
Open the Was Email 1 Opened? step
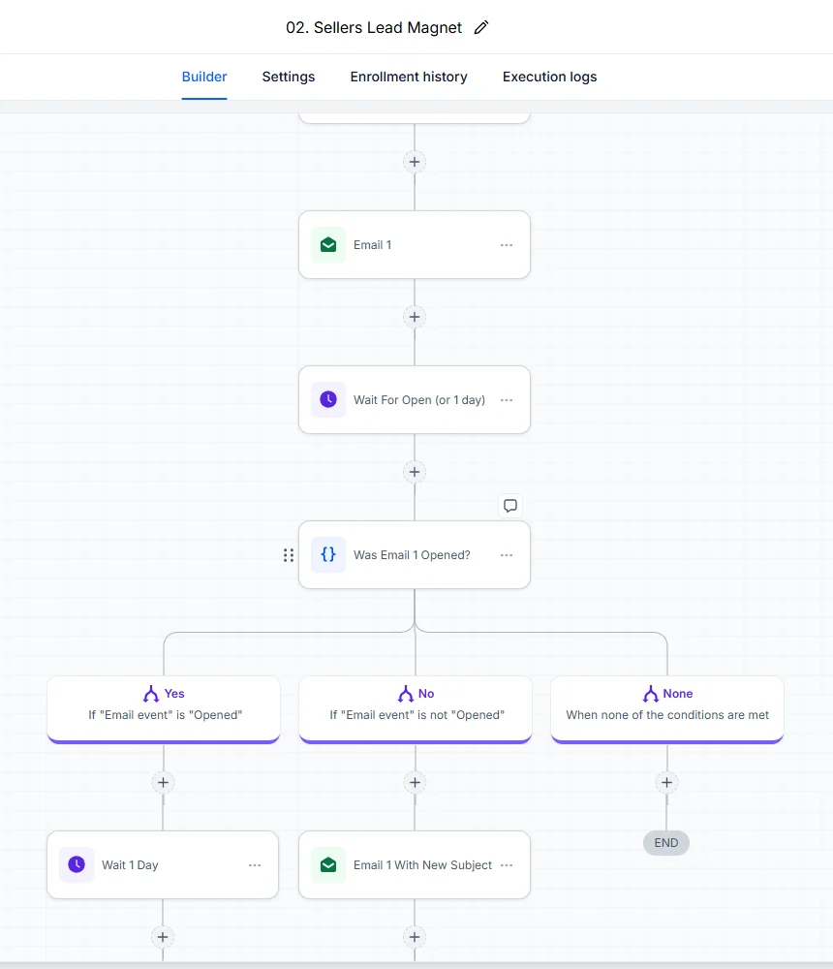pyautogui.click(x=414, y=555)
